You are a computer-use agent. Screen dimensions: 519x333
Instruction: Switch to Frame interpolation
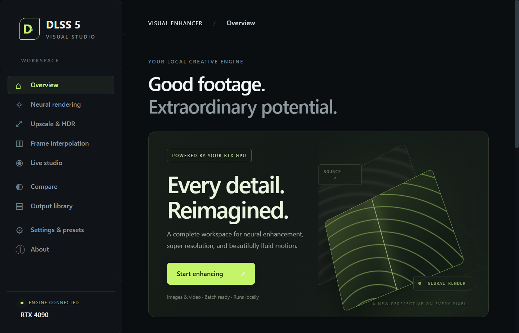tap(61, 143)
